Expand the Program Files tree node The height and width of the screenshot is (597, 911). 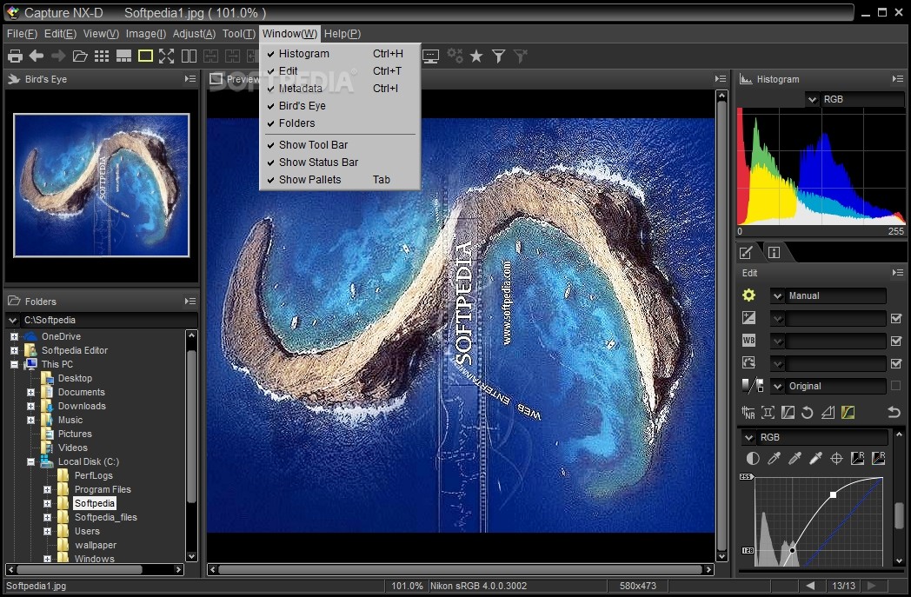[47, 489]
